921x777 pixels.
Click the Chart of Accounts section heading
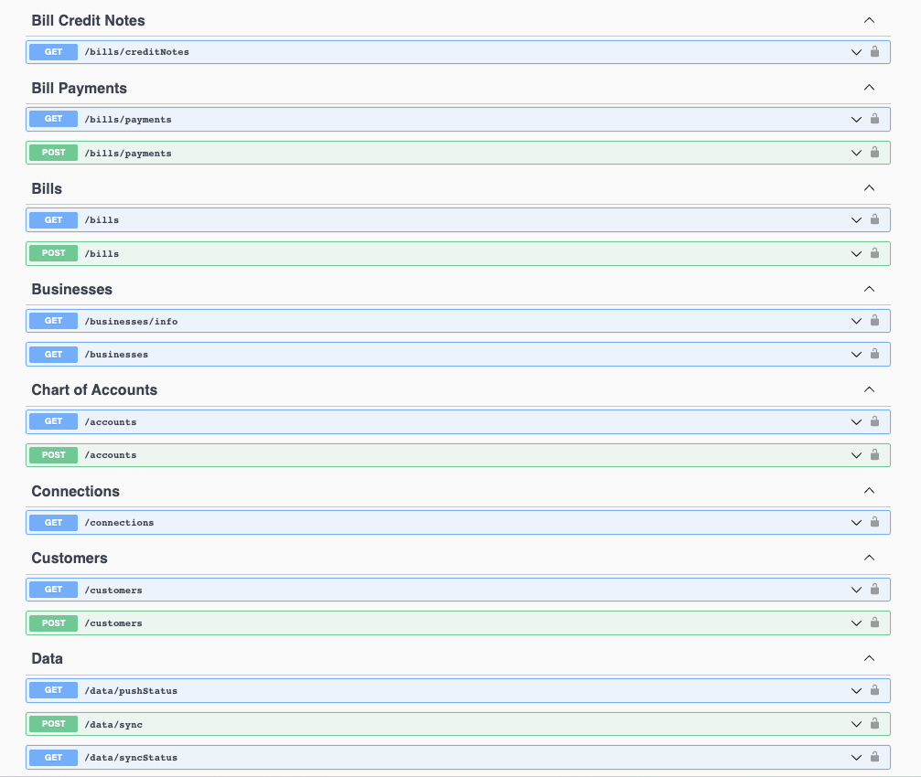tap(93, 389)
